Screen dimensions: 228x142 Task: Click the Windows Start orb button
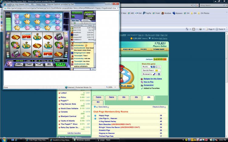click(x=4, y=140)
